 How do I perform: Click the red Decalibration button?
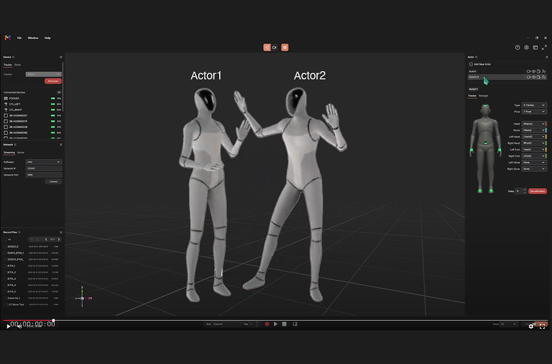pos(537,191)
